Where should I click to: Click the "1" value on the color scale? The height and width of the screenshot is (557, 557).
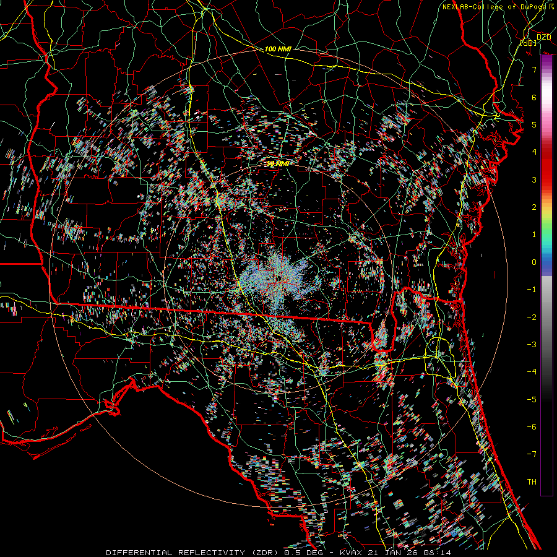pos(534,234)
